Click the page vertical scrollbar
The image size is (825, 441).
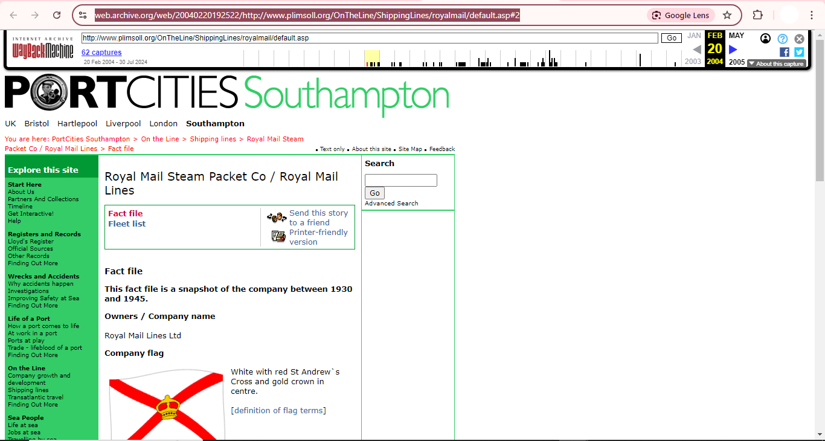[820, 109]
